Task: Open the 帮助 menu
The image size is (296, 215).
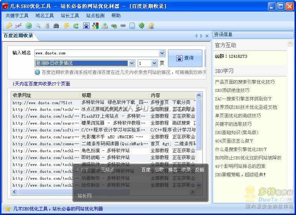Action: [x=116, y=15]
